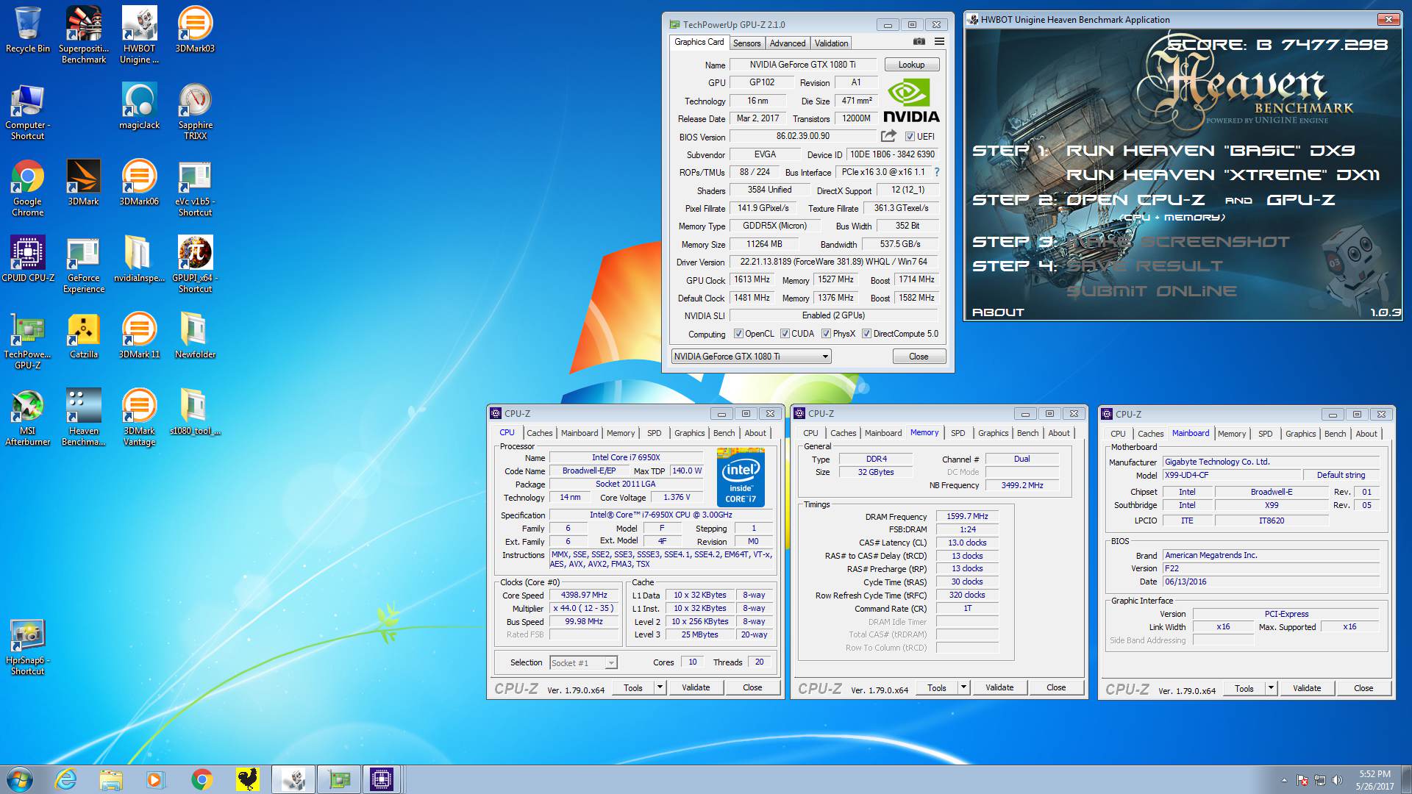Open TechPowerUp GPU-Z desktop icon
The height and width of the screenshot is (794, 1412).
(x=27, y=341)
